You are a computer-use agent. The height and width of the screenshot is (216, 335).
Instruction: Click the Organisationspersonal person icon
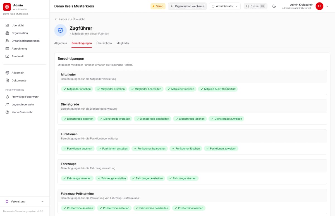click(x=7, y=41)
